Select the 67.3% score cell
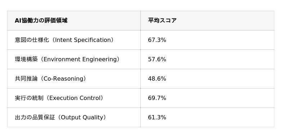 [x=207, y=40]
